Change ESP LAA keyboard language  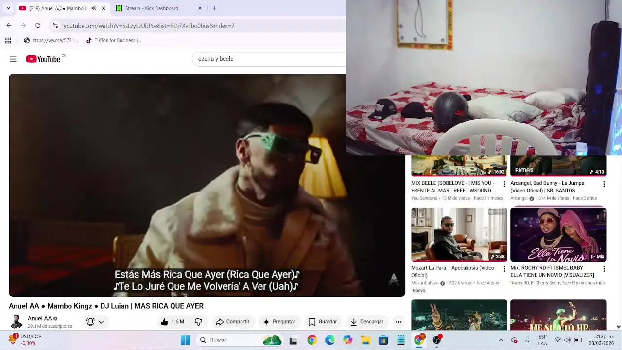tap(542, 340)
